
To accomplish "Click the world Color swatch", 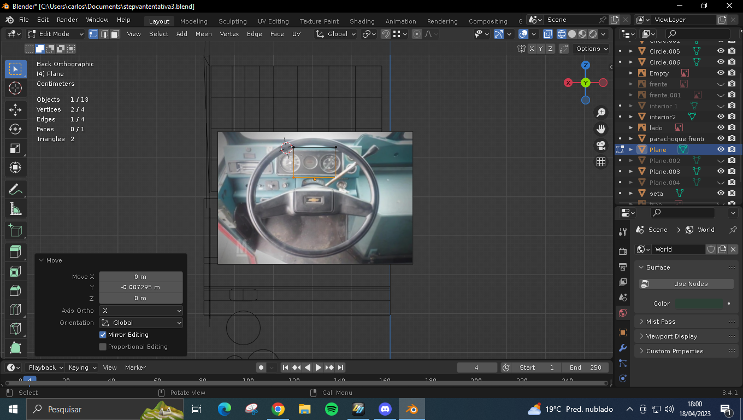I will point(699,304).
